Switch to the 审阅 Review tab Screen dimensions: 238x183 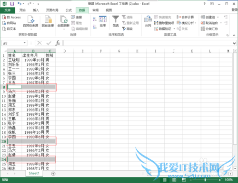(x=95, y=10)
